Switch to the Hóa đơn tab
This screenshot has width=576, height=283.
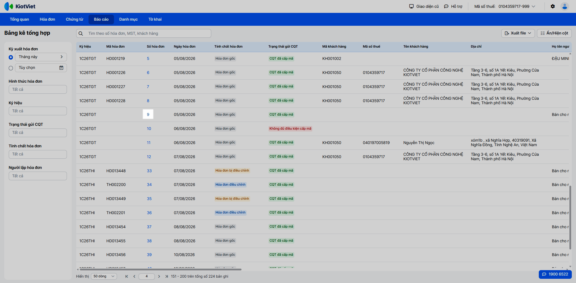47,19
